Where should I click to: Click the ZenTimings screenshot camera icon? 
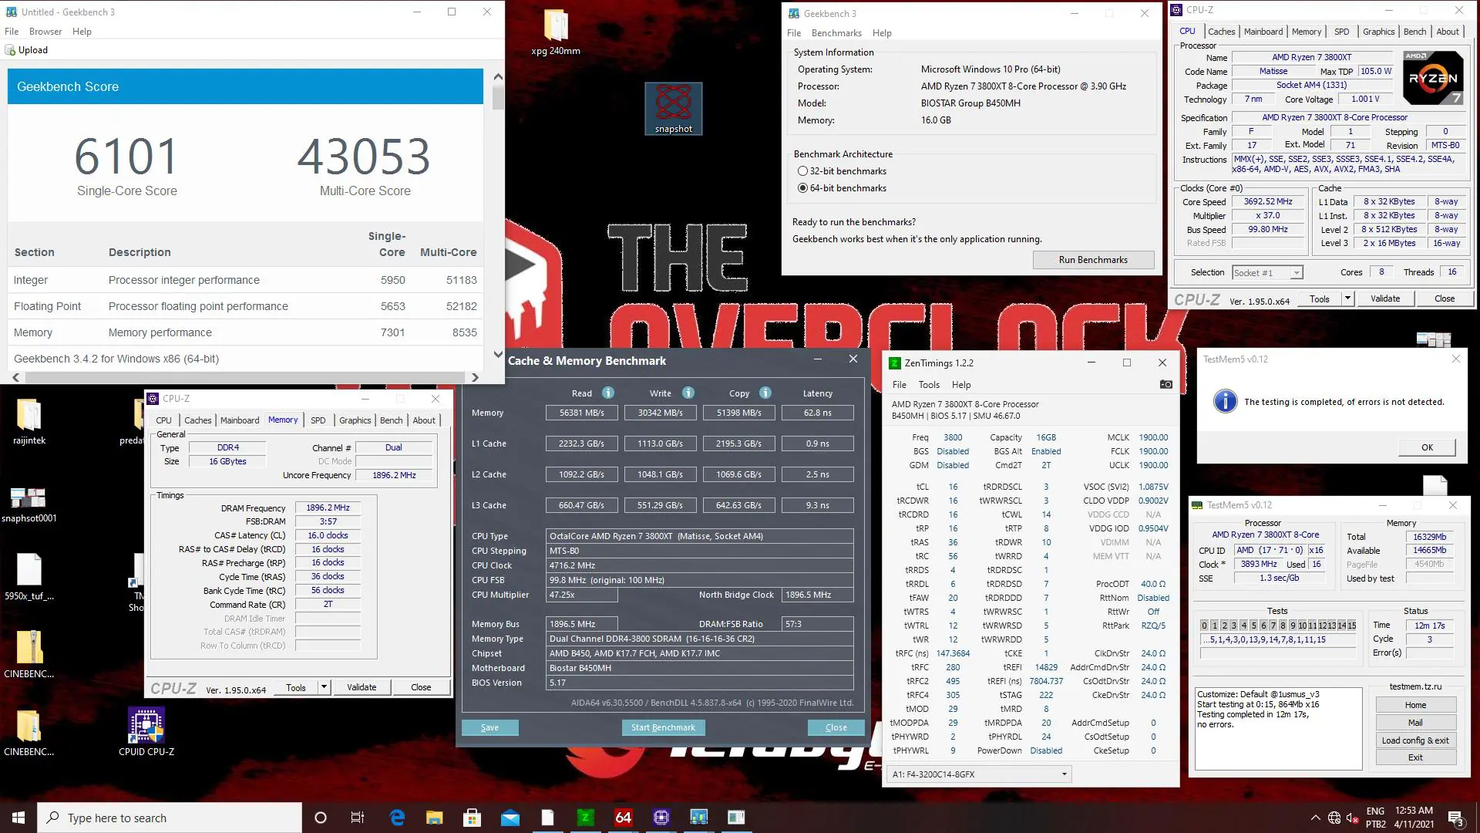click(x=1165, y=384)
